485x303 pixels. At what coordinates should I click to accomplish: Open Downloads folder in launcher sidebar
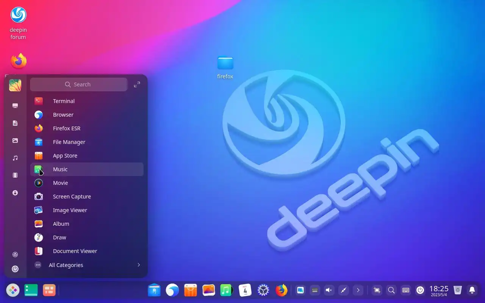[x=15, y=193]
